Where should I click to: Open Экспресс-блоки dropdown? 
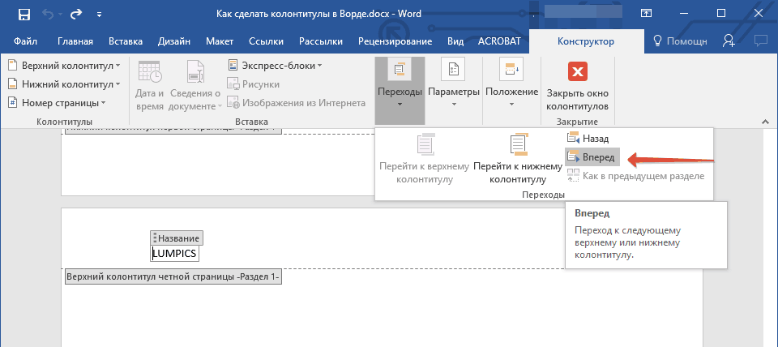[275, 66]
